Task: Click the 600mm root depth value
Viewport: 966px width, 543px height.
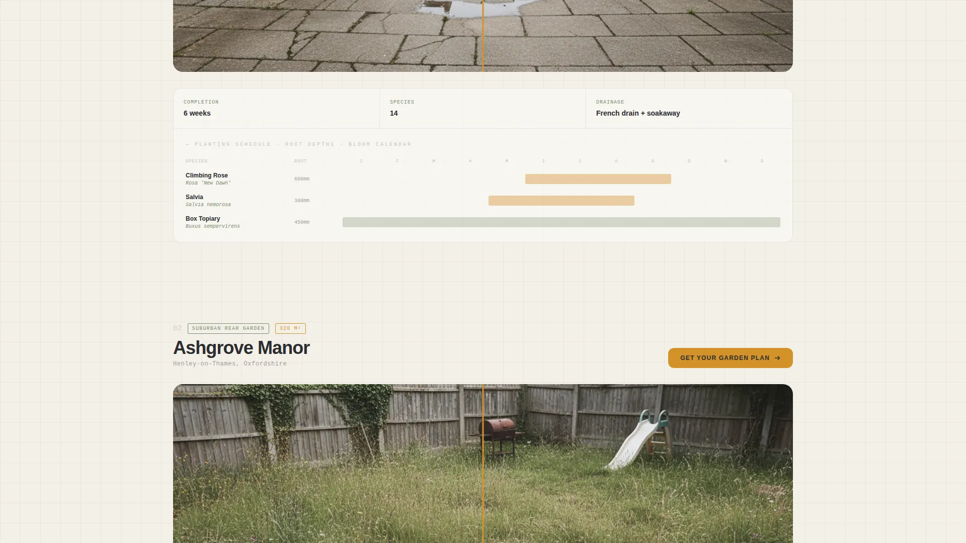Action: pyautogui.click(x=302, y=179)
